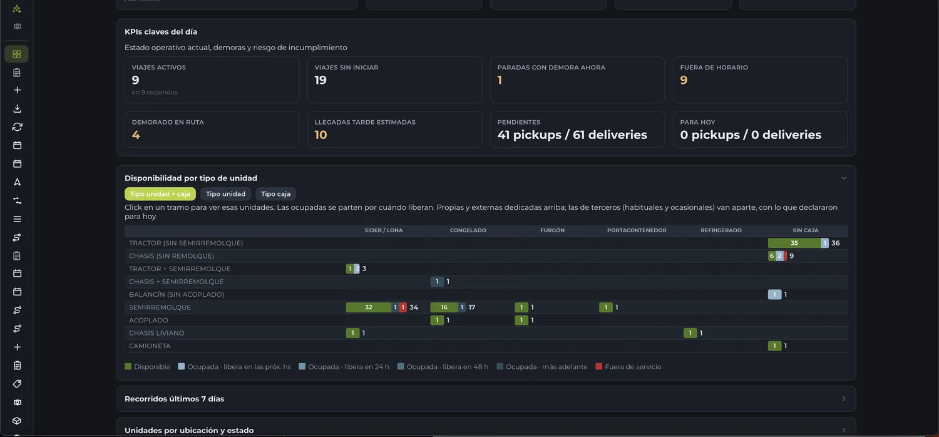Image resolution: width=939 pixels, height=437 pixels.
Task: Click the green 6 segment in Chasis row
Action: (772, 256)
